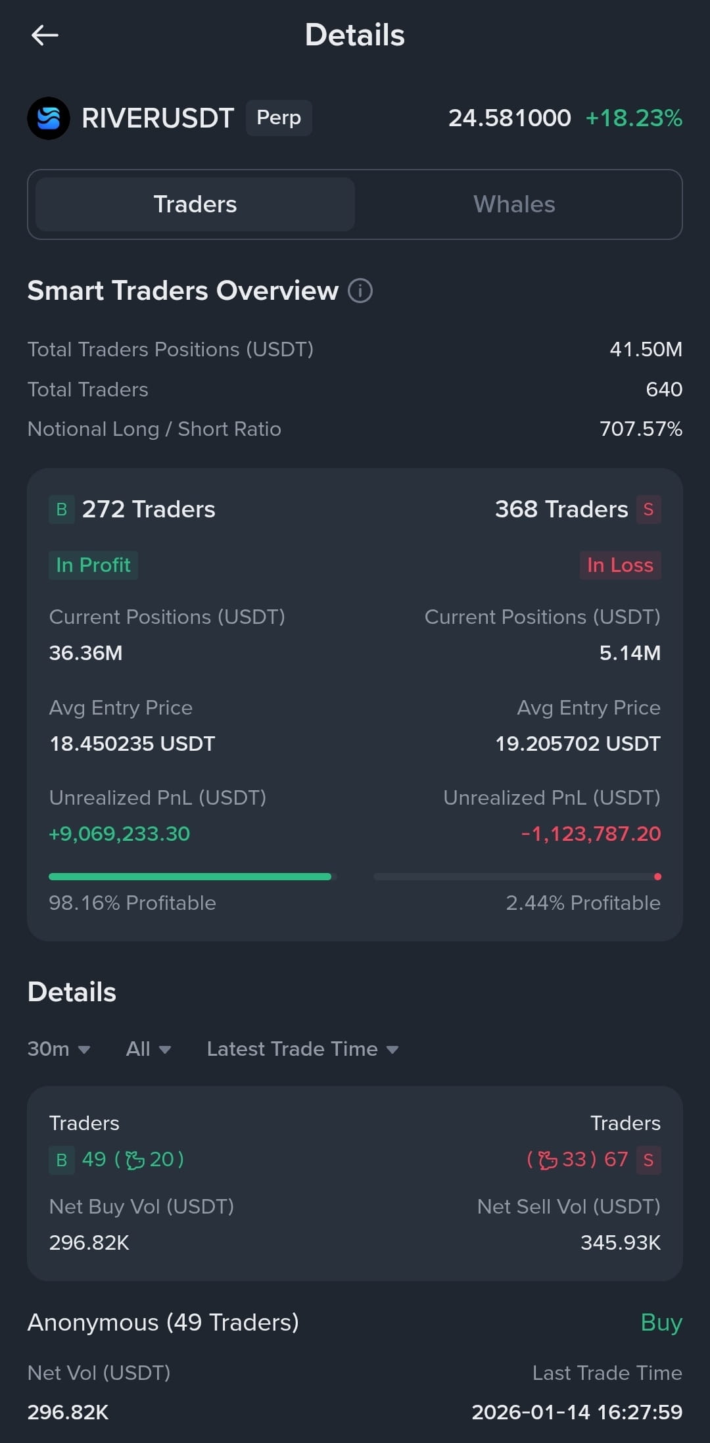Image resolution: width=710 pixels, height=1443 pixels.
Task: Open the RIVERUSDT coin logo
Action: [49, 118]
